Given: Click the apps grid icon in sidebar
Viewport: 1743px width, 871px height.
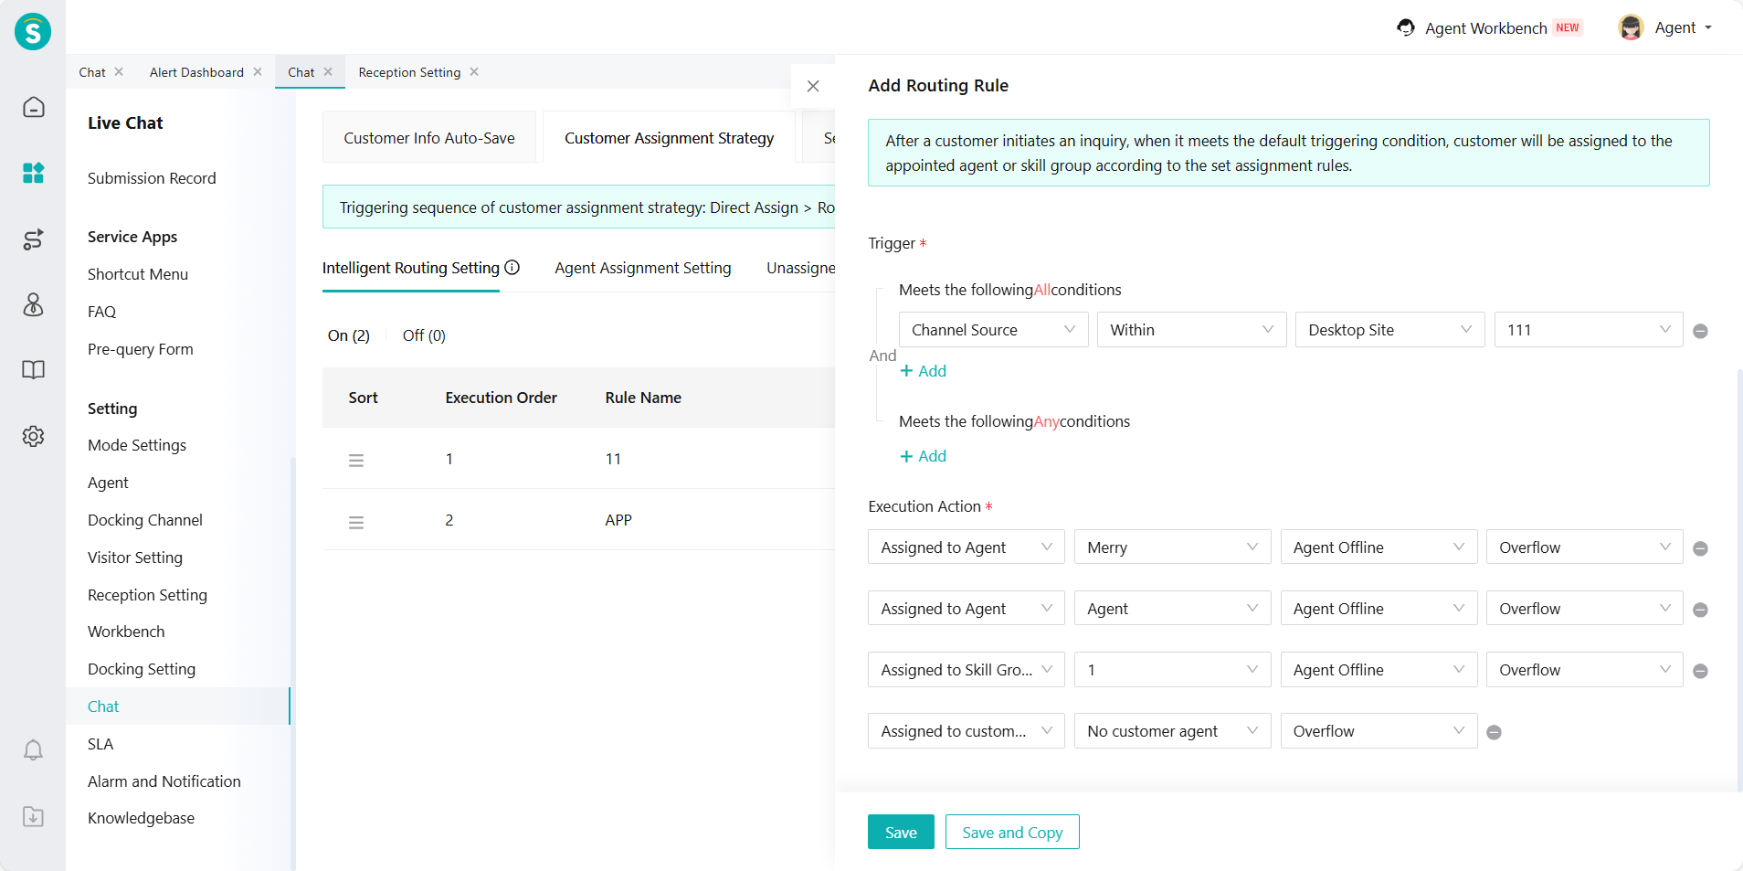Looking at the screenshot, I should 33,173.
